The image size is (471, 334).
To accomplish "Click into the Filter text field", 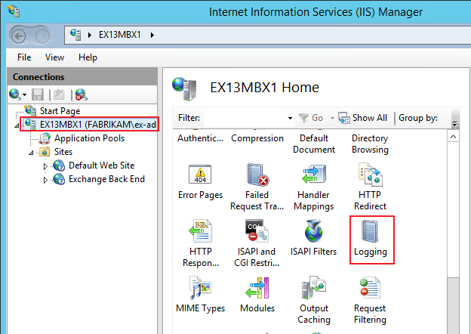I will coord(245,118).
